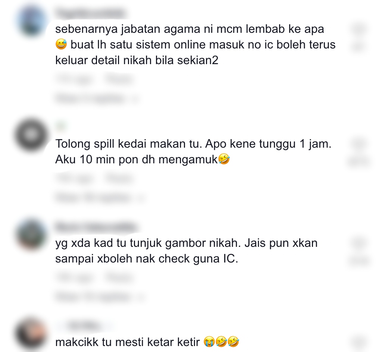Reply to the 'Tolong spill kedai makan' comment
The width and height of the screenshot is (388, 352).
pos(119,179)
